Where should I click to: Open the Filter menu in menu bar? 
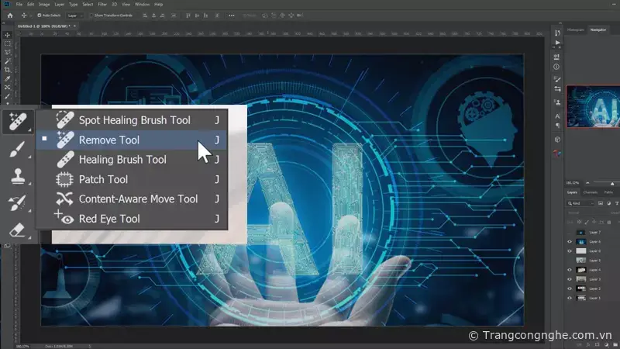tap(102, 4)
